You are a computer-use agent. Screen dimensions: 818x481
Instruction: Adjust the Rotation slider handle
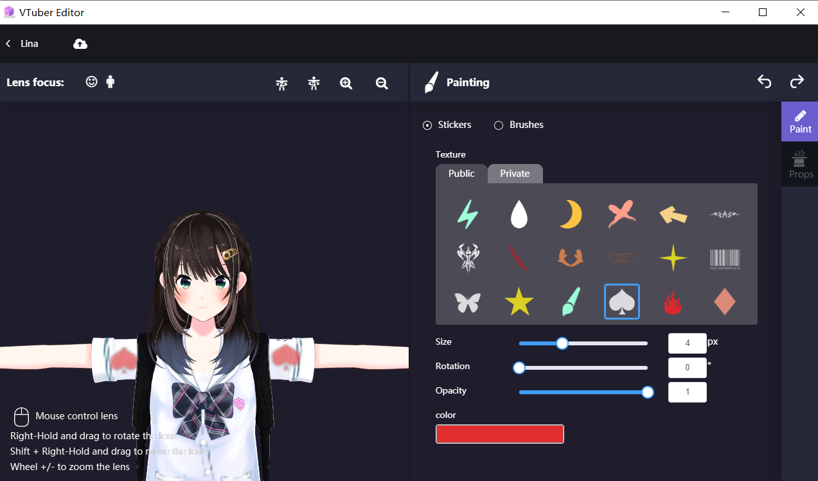coord(519,367)
